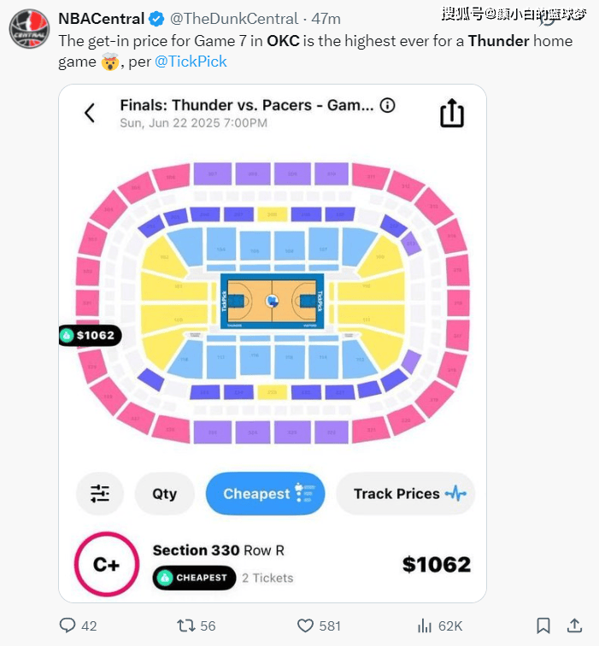Image resolution: width=599 pixels, height=646 pixels.
Task: Click the $1062 price marker on the map
Action: [x=90, y=336]
